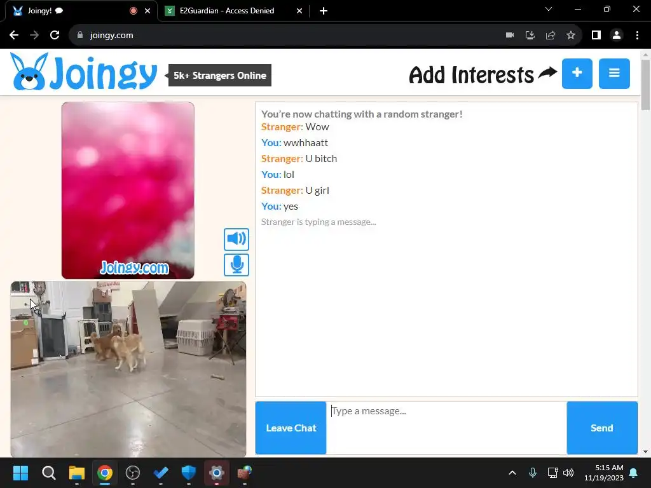This screenshot has height=488, width=651.
Task: Open the notifications bell
Action: (634, 473)
